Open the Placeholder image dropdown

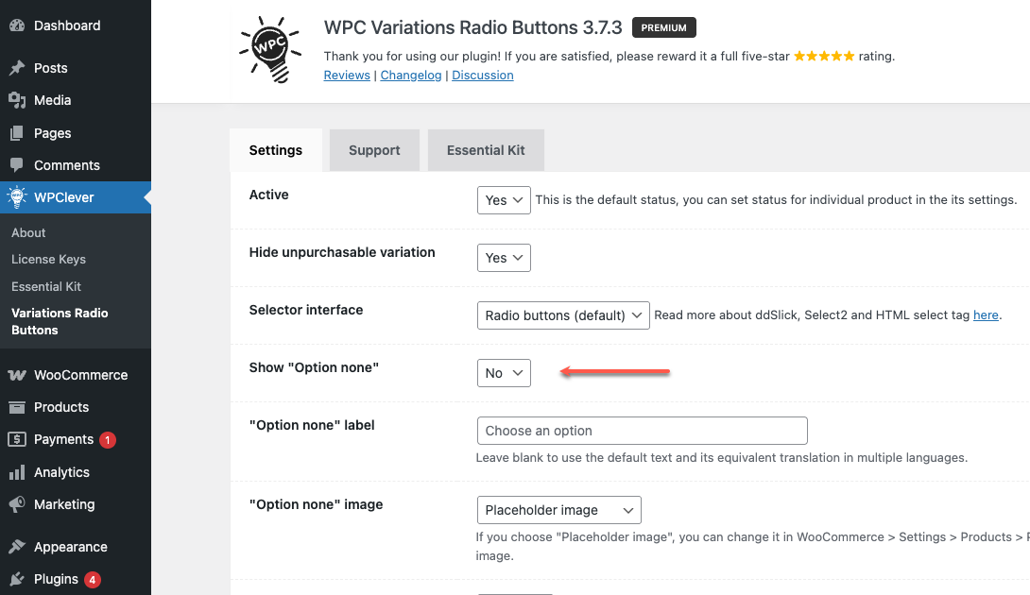coord(559,510)
